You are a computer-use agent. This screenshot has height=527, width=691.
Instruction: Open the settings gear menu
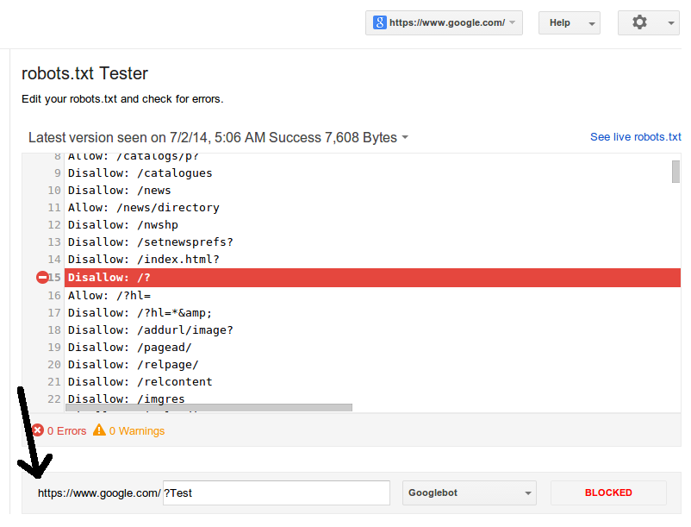(x=639, y=22)
